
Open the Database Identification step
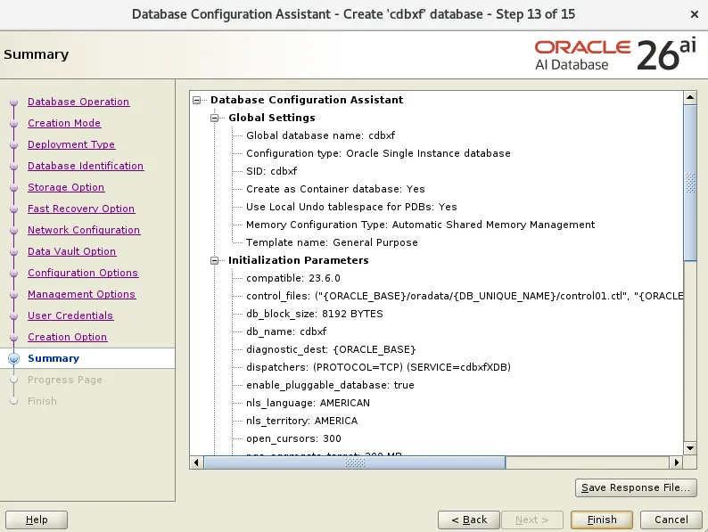click(86, 166)
